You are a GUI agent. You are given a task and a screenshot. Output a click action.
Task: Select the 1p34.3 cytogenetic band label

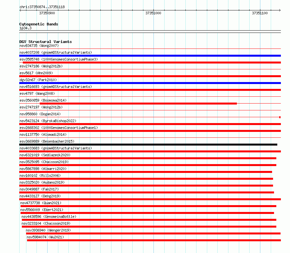[x=25, y=28]
